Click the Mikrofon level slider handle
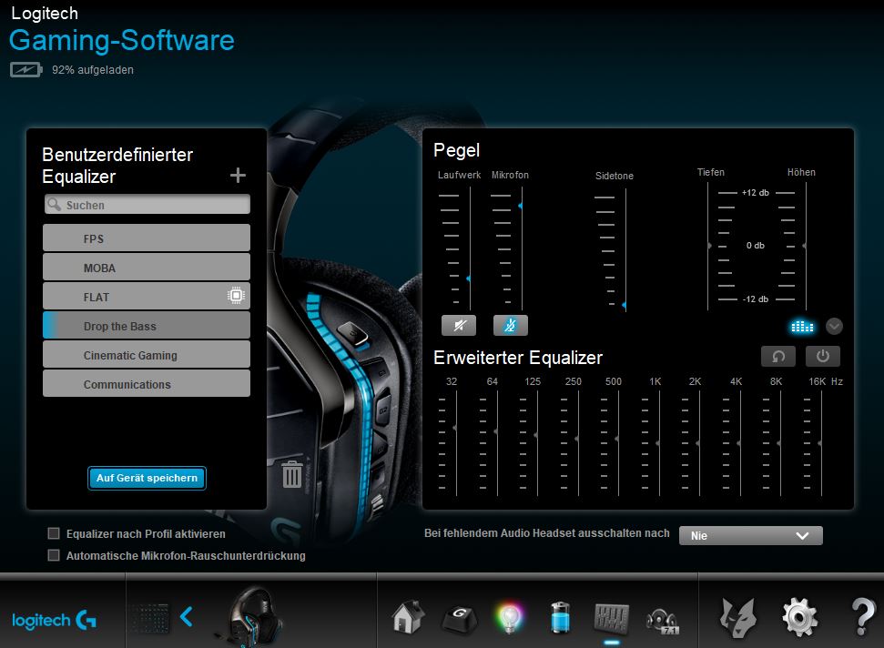884x648 pixels. (521, 206)
